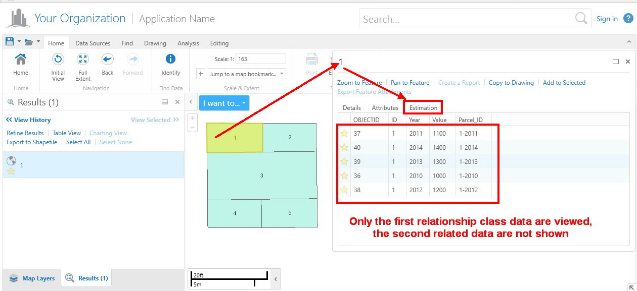This screenshot has width=637, height=291.
Task: Zoom out on the map
Action: 193,127
